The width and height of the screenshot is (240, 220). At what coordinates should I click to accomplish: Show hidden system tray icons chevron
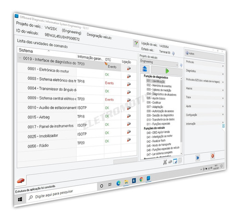(x=201, y=170)
